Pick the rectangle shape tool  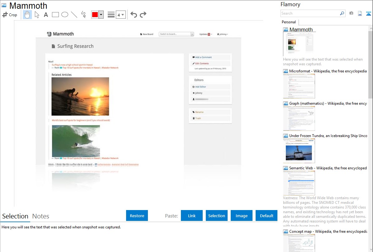[x=55, y=15]
